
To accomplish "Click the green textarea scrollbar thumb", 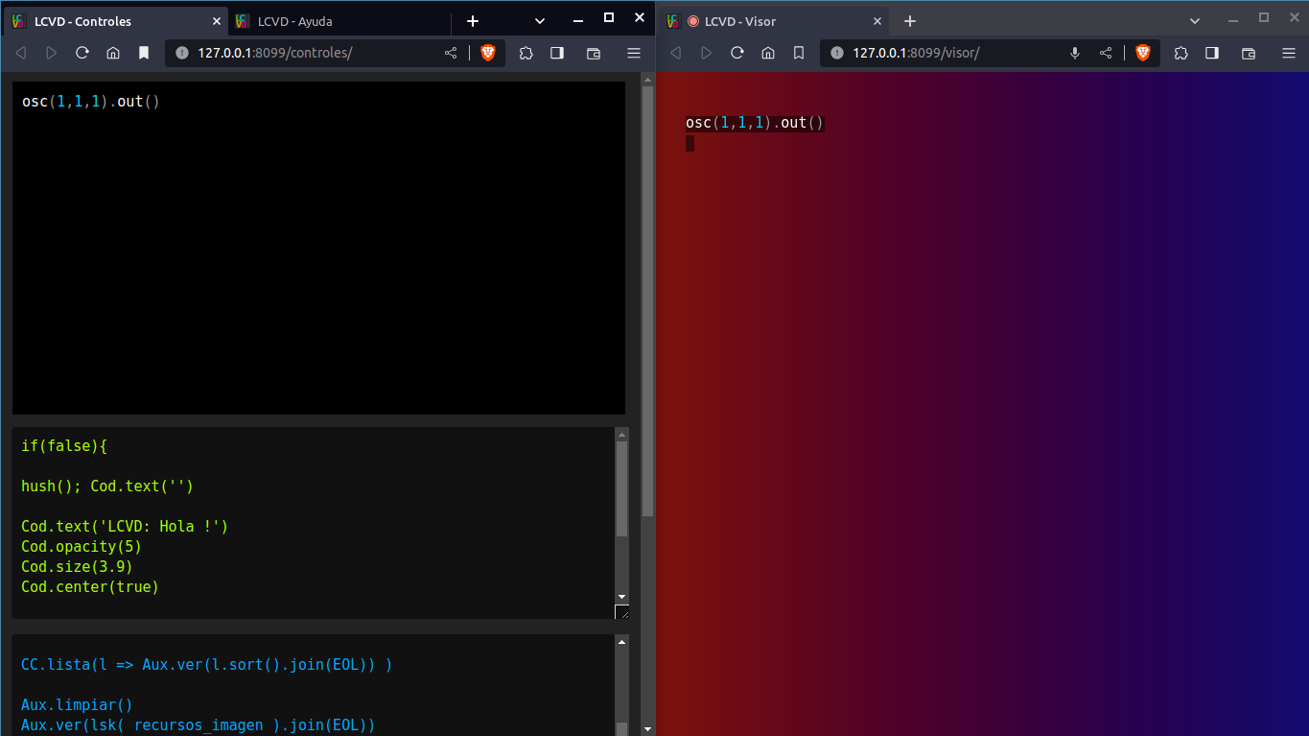I will click(x=621, y=489).
